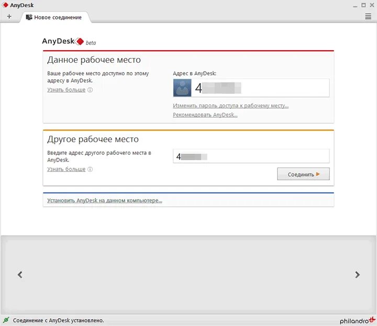Click the user avatar thumbnail
The height and width of the screenshot is (326, 377).
point(182,88)
